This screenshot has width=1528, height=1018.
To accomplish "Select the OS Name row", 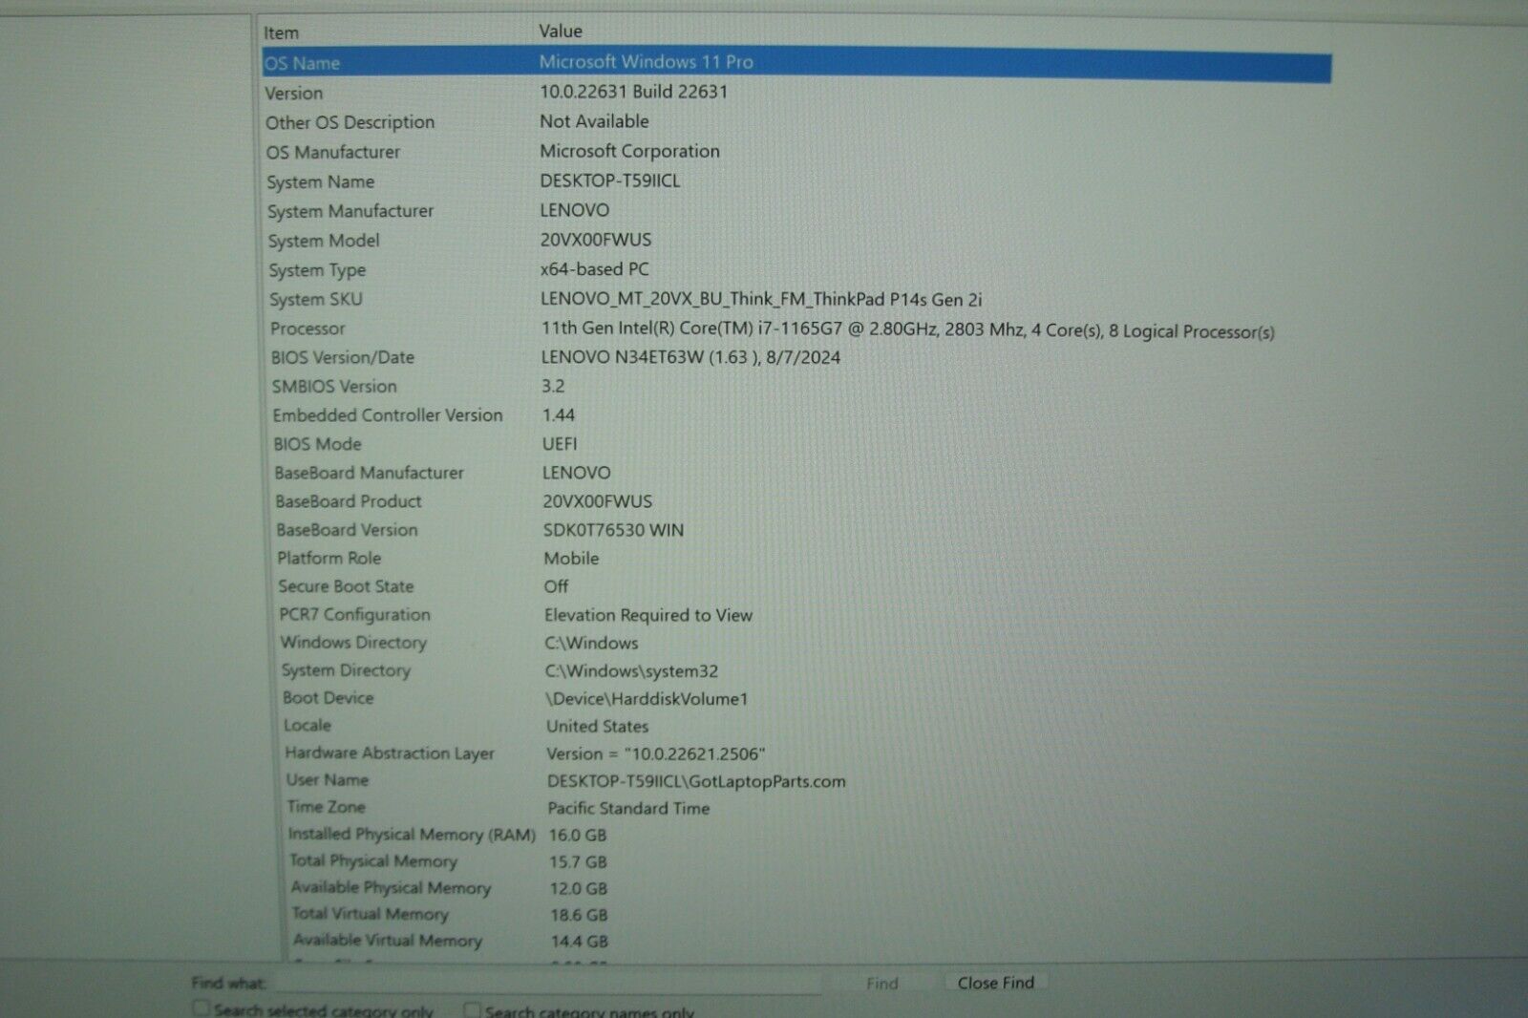I will 796,63.
